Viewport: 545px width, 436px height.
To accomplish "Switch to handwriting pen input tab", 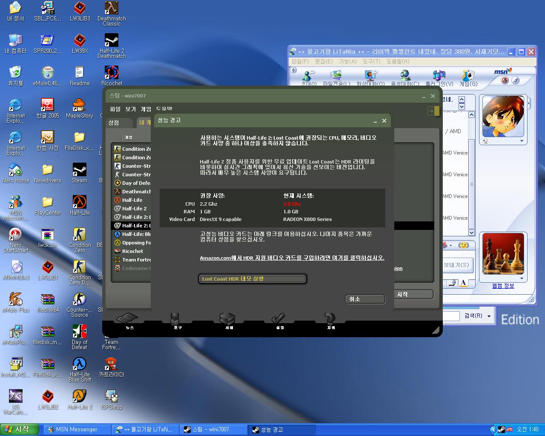I will (452, 283).
